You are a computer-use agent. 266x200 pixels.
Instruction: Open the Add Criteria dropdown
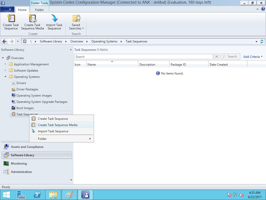click(253, 57)
